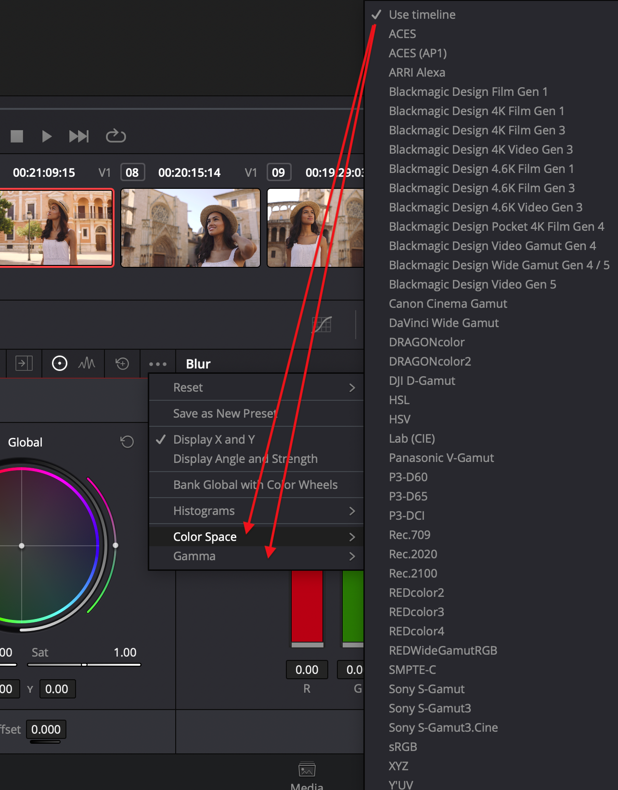Select clip thumbnail with timecode 00:21:09:15

pos(57,227)
